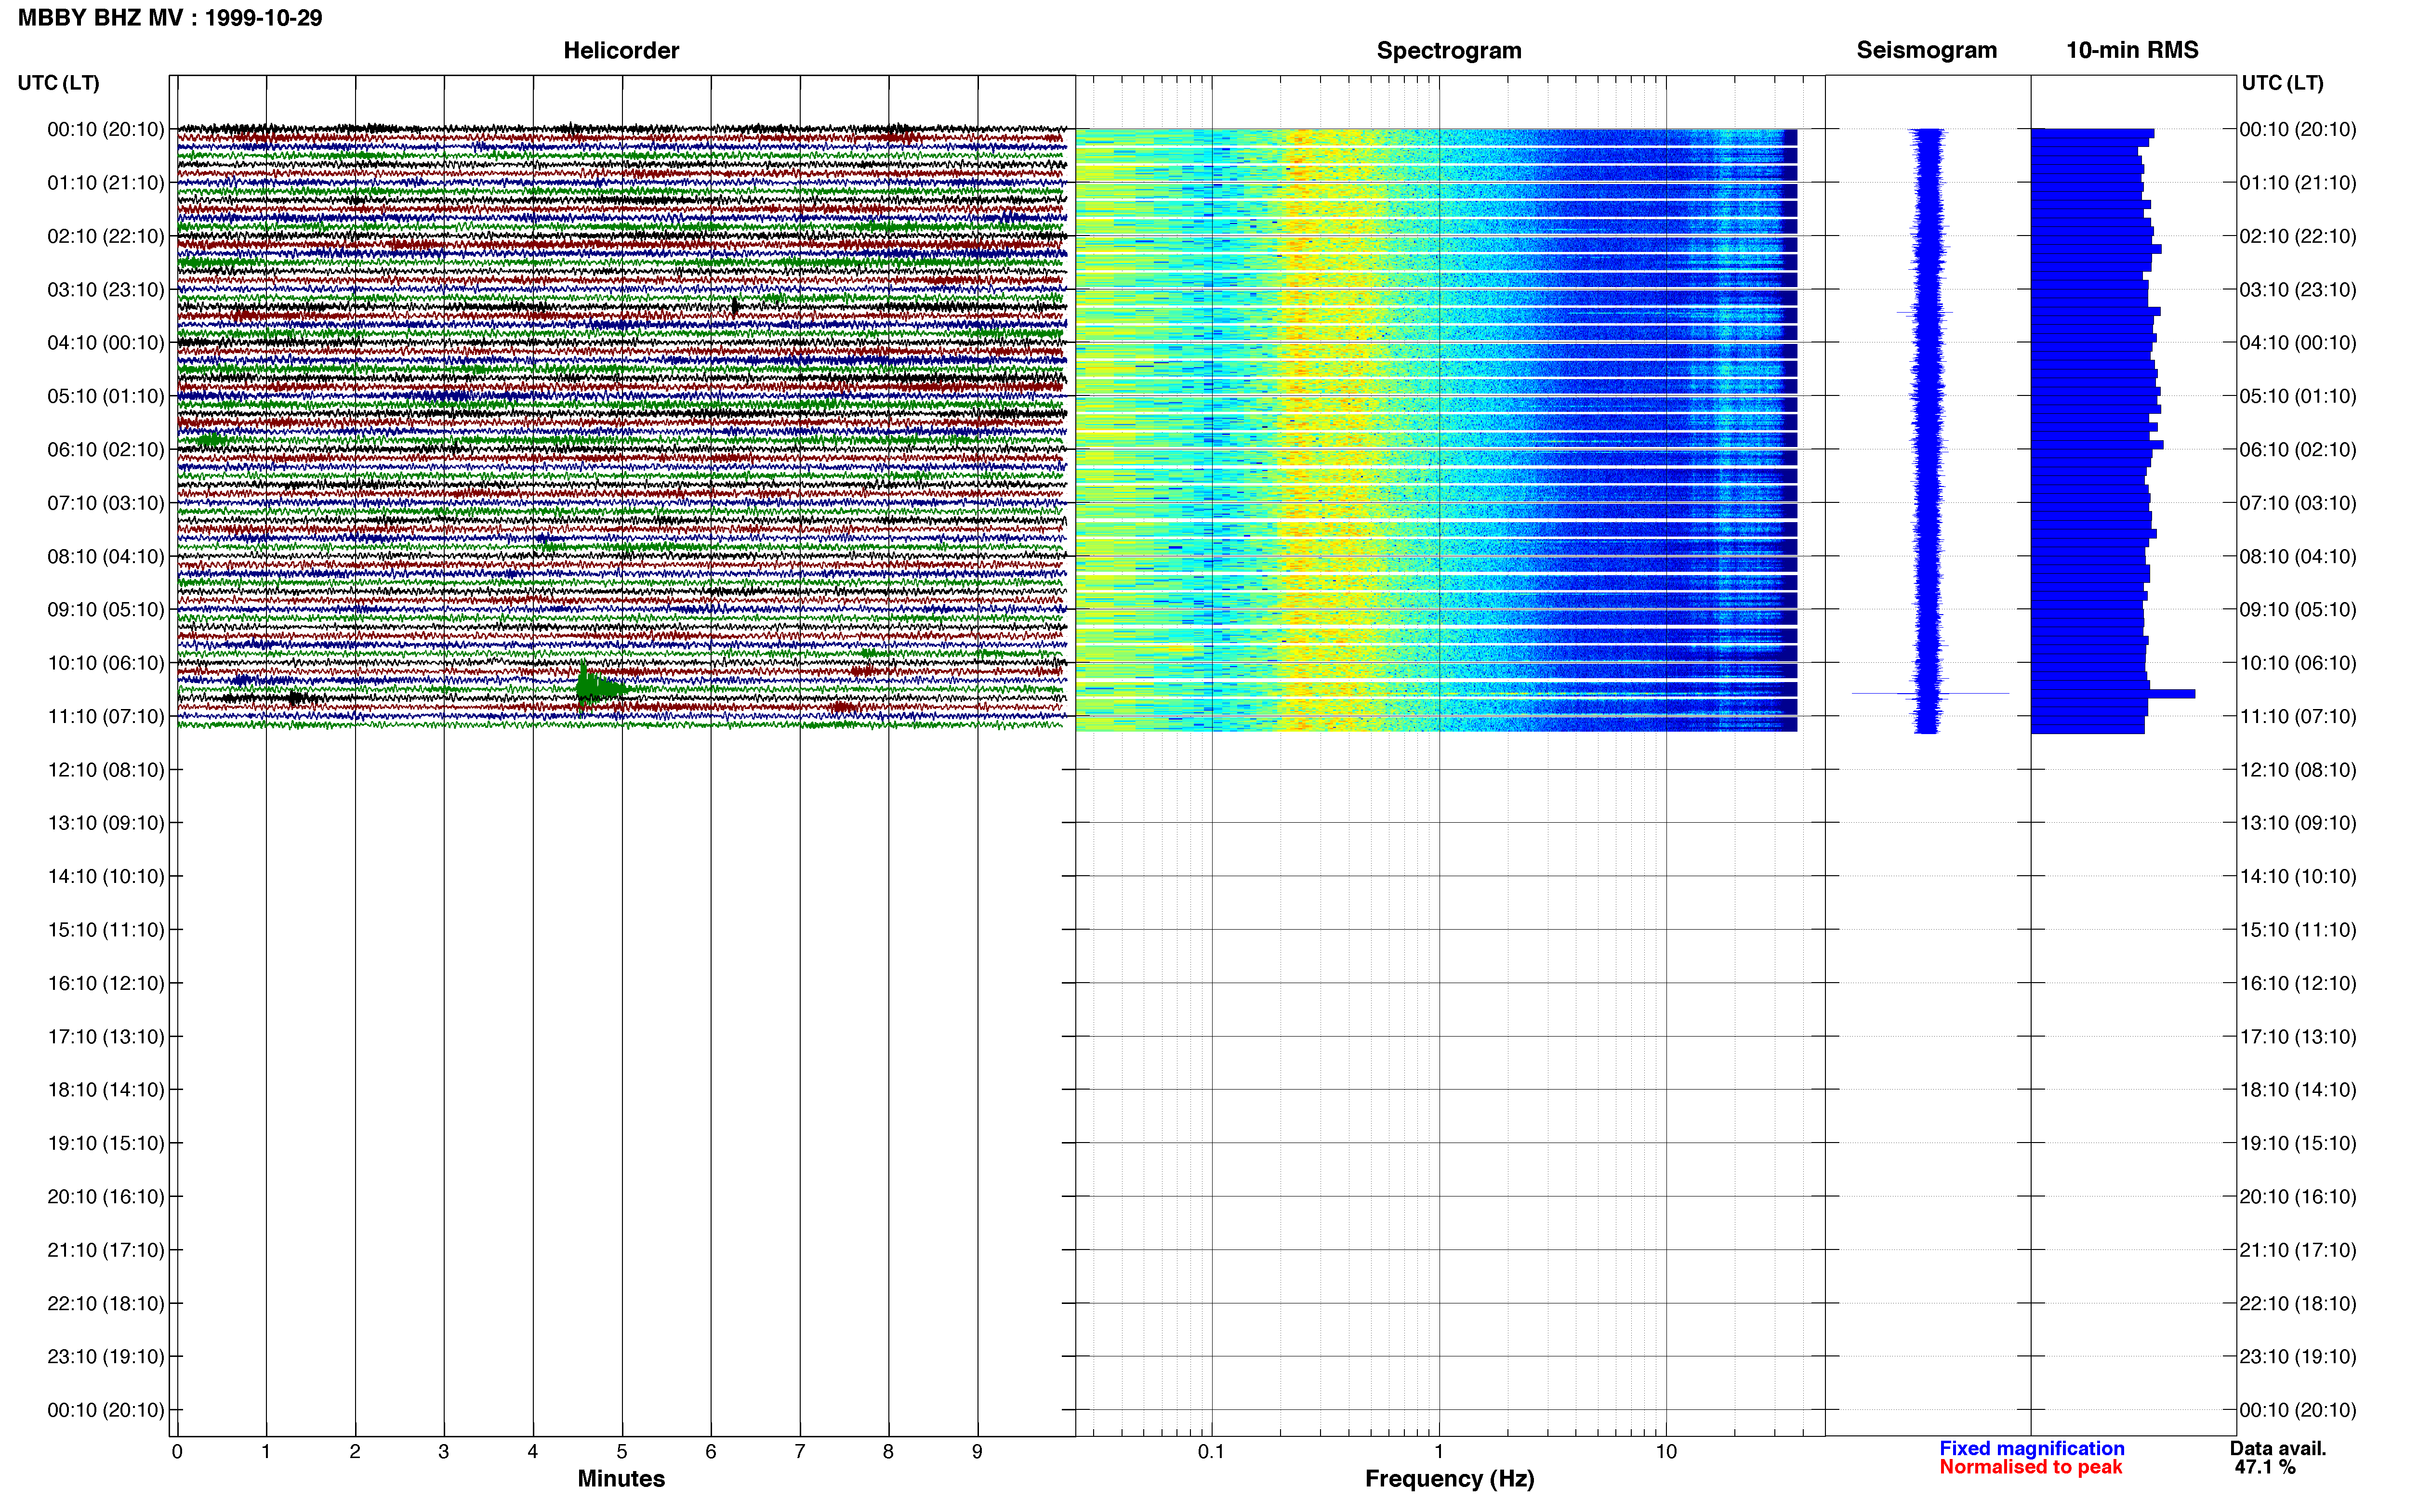Click left time label 01:10 (21:10)
Viewport: 2418px width, 1512px height.
click(106, 183)
